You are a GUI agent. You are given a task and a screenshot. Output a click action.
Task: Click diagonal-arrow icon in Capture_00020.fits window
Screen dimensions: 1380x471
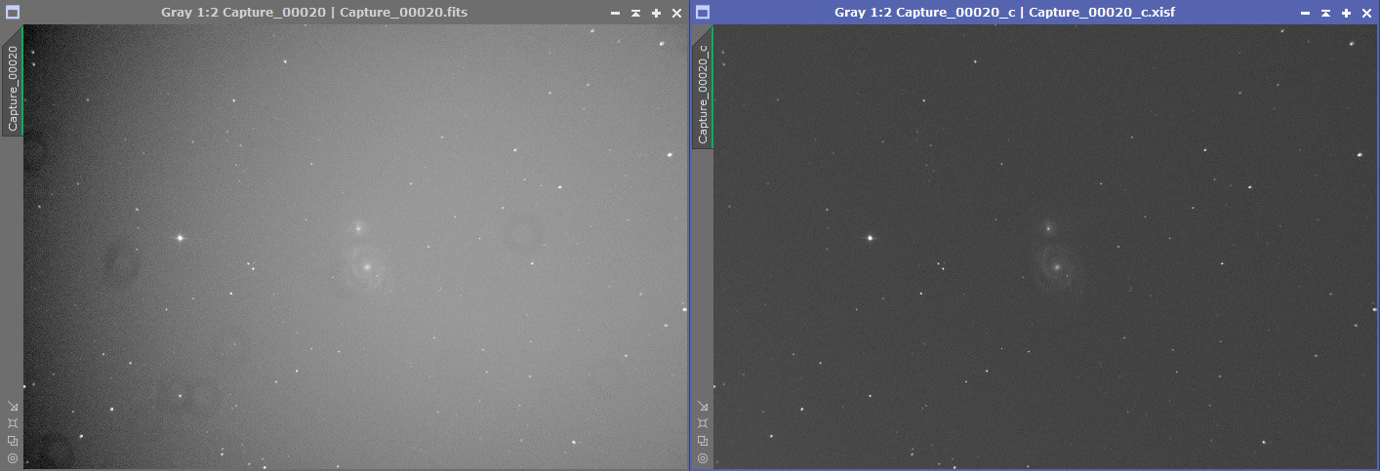pos(13,406)
